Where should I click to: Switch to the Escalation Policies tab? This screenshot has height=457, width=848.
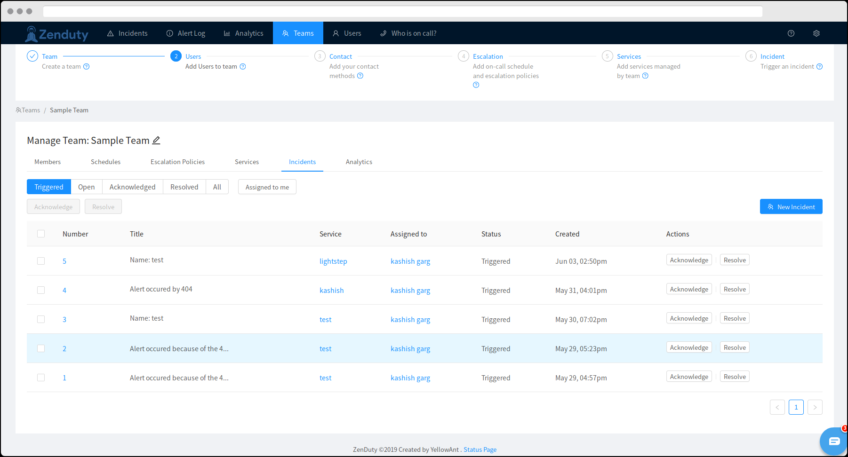pos(177,162)
